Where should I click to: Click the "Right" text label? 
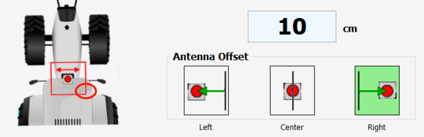click(377, 127)
